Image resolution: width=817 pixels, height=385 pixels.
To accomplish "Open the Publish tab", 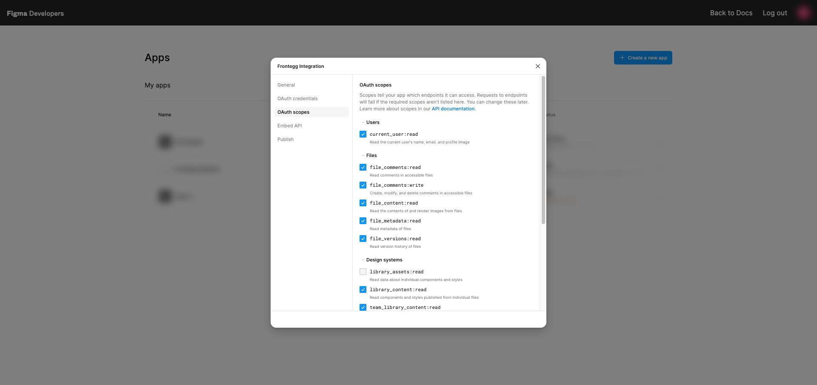I will point(311,139).
